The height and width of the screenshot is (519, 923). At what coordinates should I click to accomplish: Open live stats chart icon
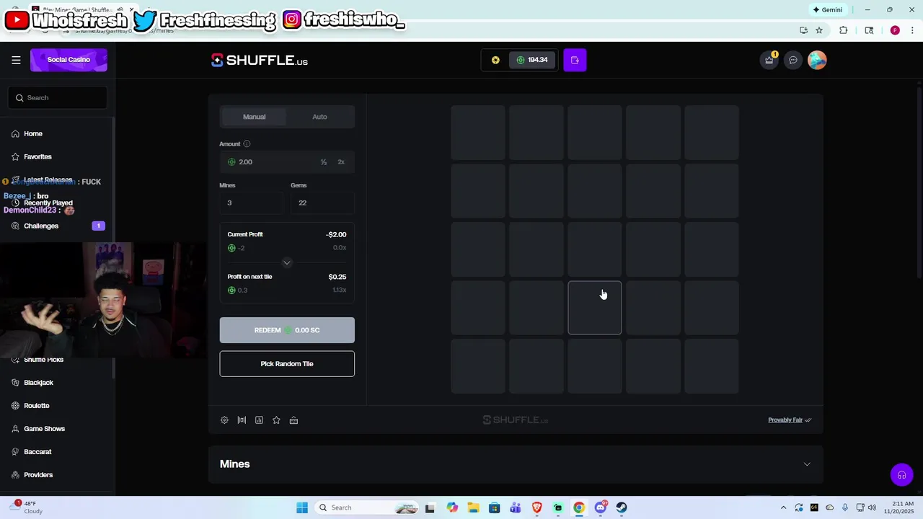click(259, 420)
